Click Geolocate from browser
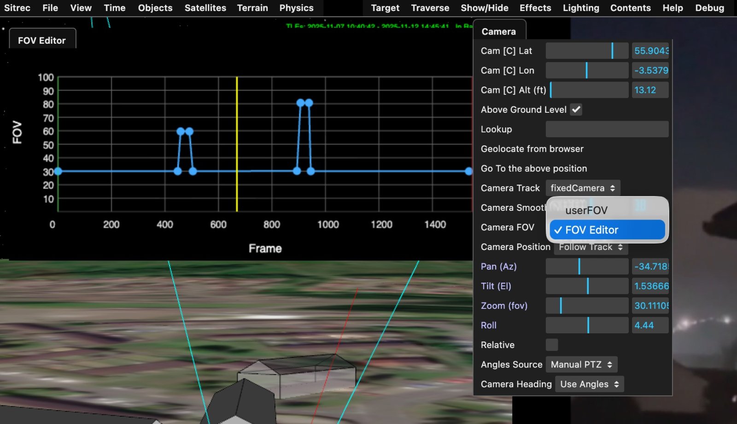The width and height of the screenshot is (737, 424). point(532,149)
